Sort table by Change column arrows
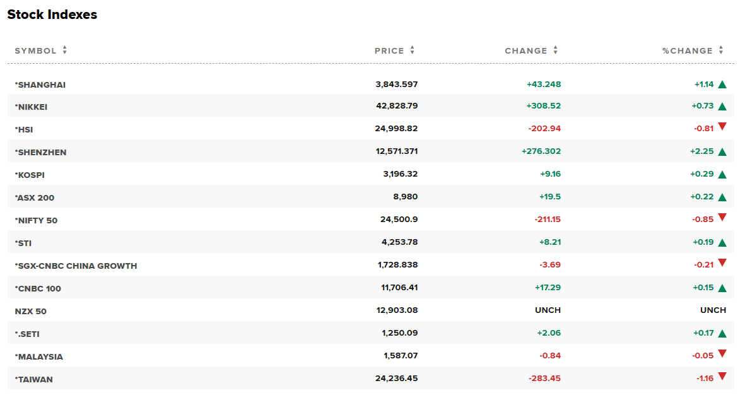 [556, 50]
